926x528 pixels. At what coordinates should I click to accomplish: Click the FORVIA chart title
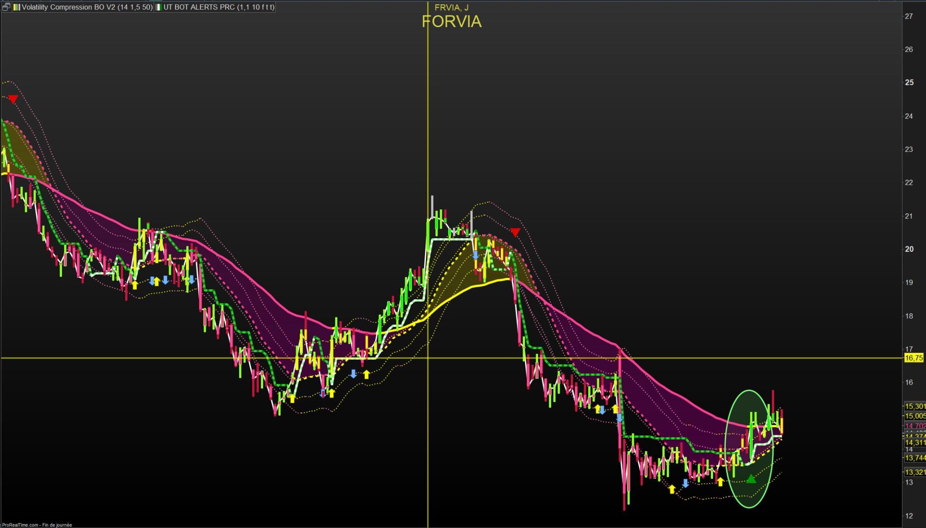tap(451, 22)
